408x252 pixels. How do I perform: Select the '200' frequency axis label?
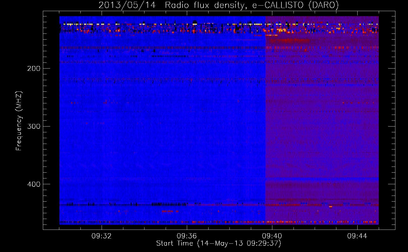click(x=34, y=69)
